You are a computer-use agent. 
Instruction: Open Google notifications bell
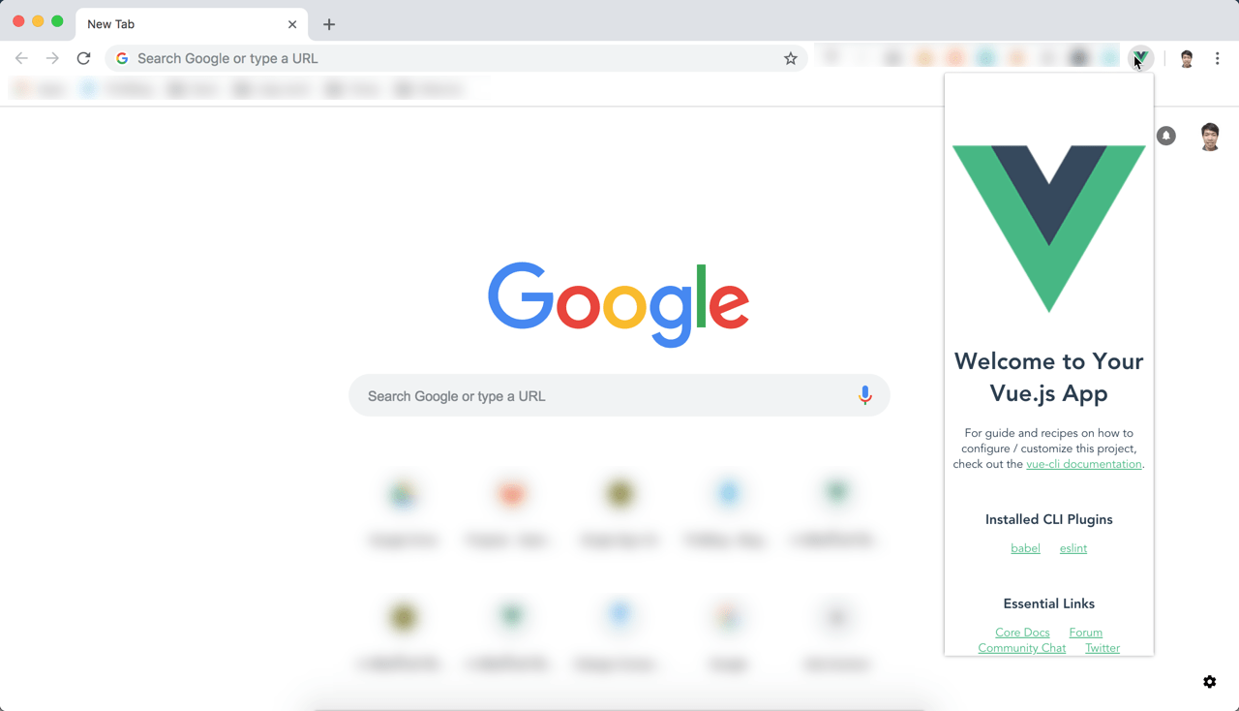(1166, 136)
